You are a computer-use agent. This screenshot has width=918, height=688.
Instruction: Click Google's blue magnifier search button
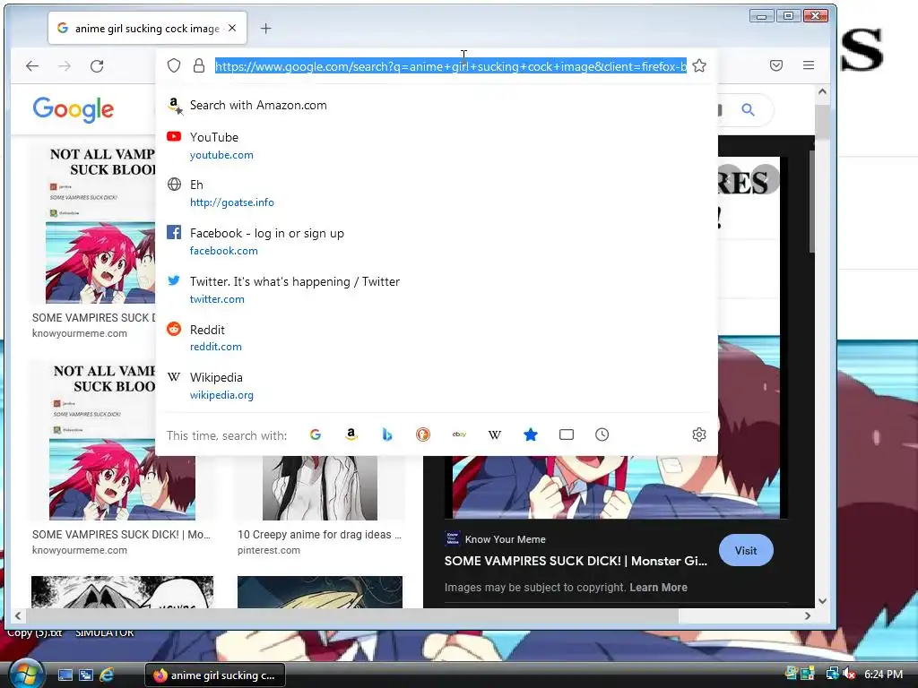tap(748, 109)
